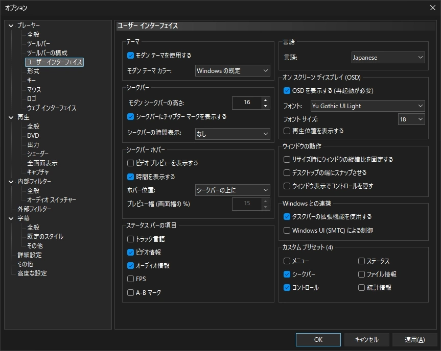The height and width of the screenshot is (351, 441).
Task: Open 既定のスタイル subtitle settings
Action: click(45, 236)
